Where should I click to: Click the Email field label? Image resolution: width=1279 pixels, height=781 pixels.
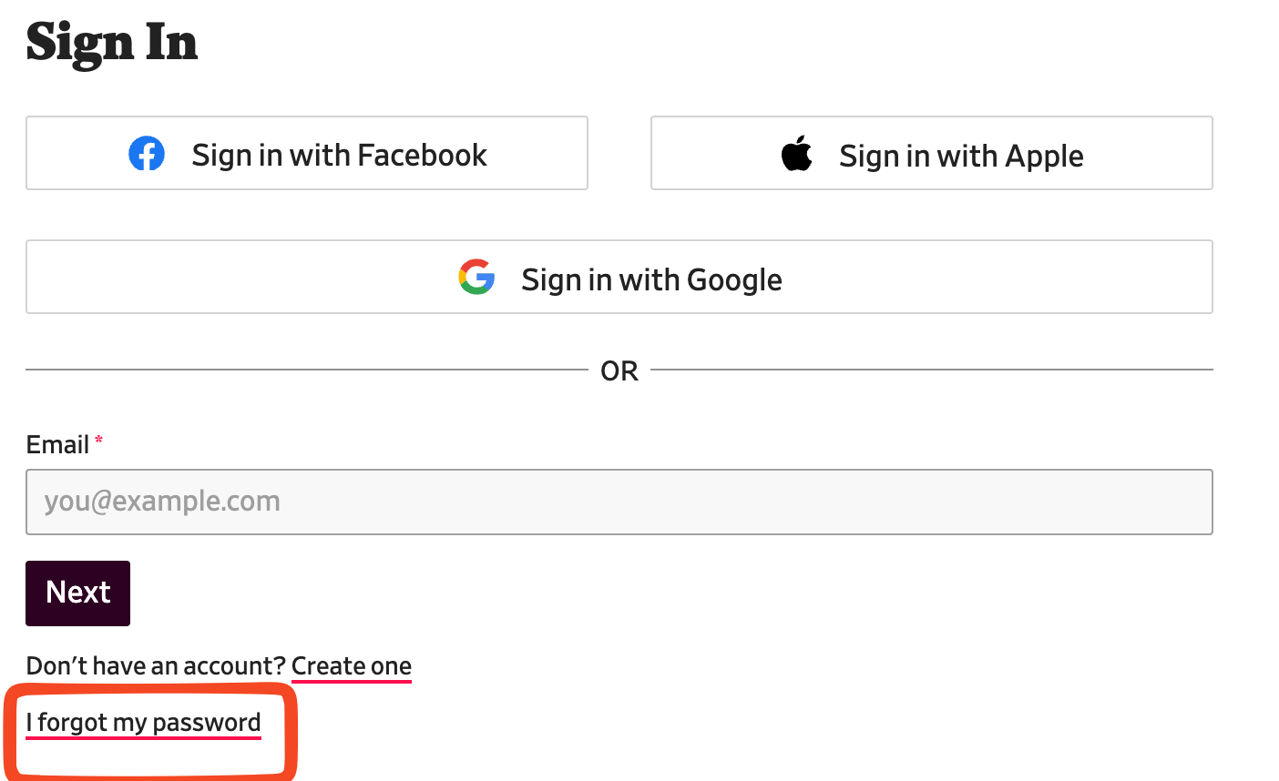57,444
